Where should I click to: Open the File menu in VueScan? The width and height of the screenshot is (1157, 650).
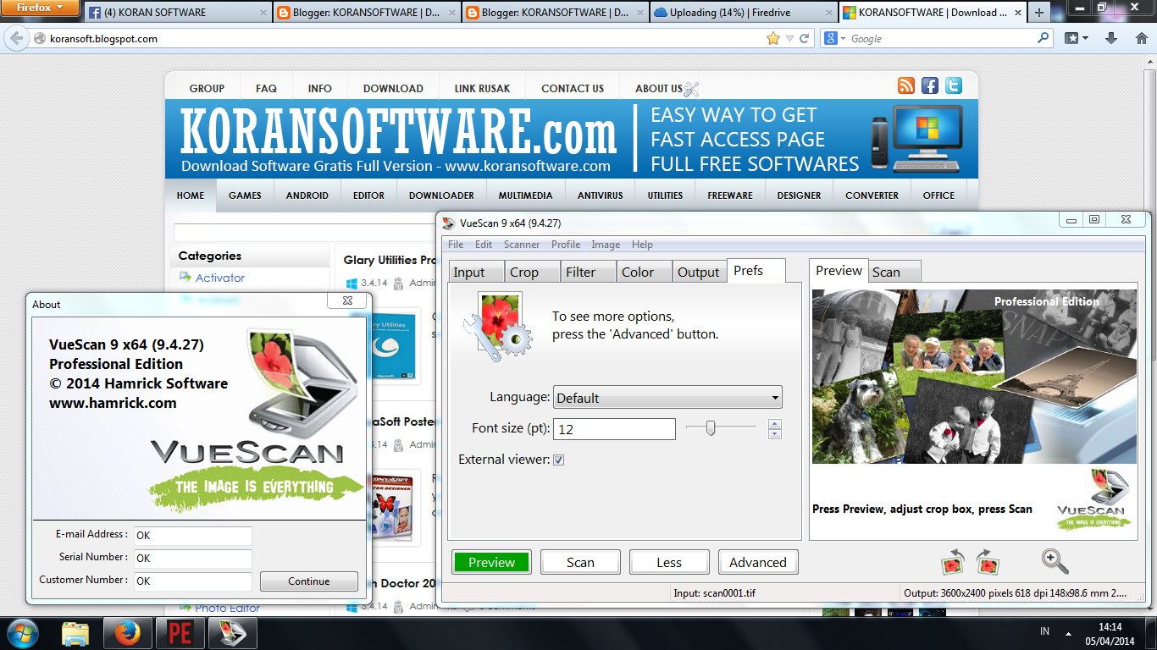pos(456,245)
